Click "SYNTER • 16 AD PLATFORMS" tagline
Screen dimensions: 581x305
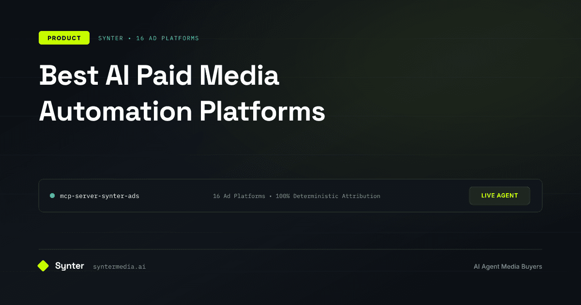(149, 38)
